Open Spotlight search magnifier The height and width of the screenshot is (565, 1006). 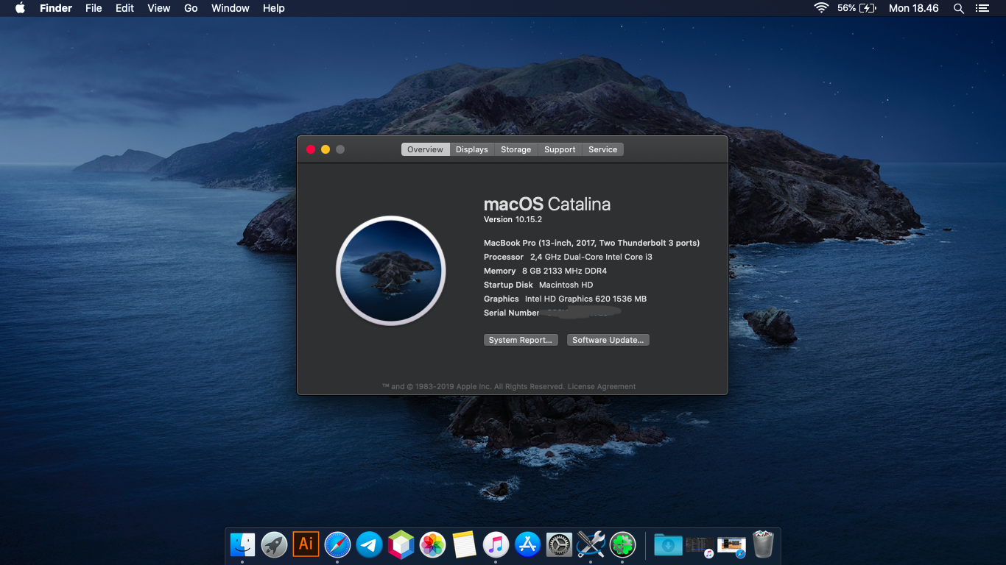tap(958, 8)
